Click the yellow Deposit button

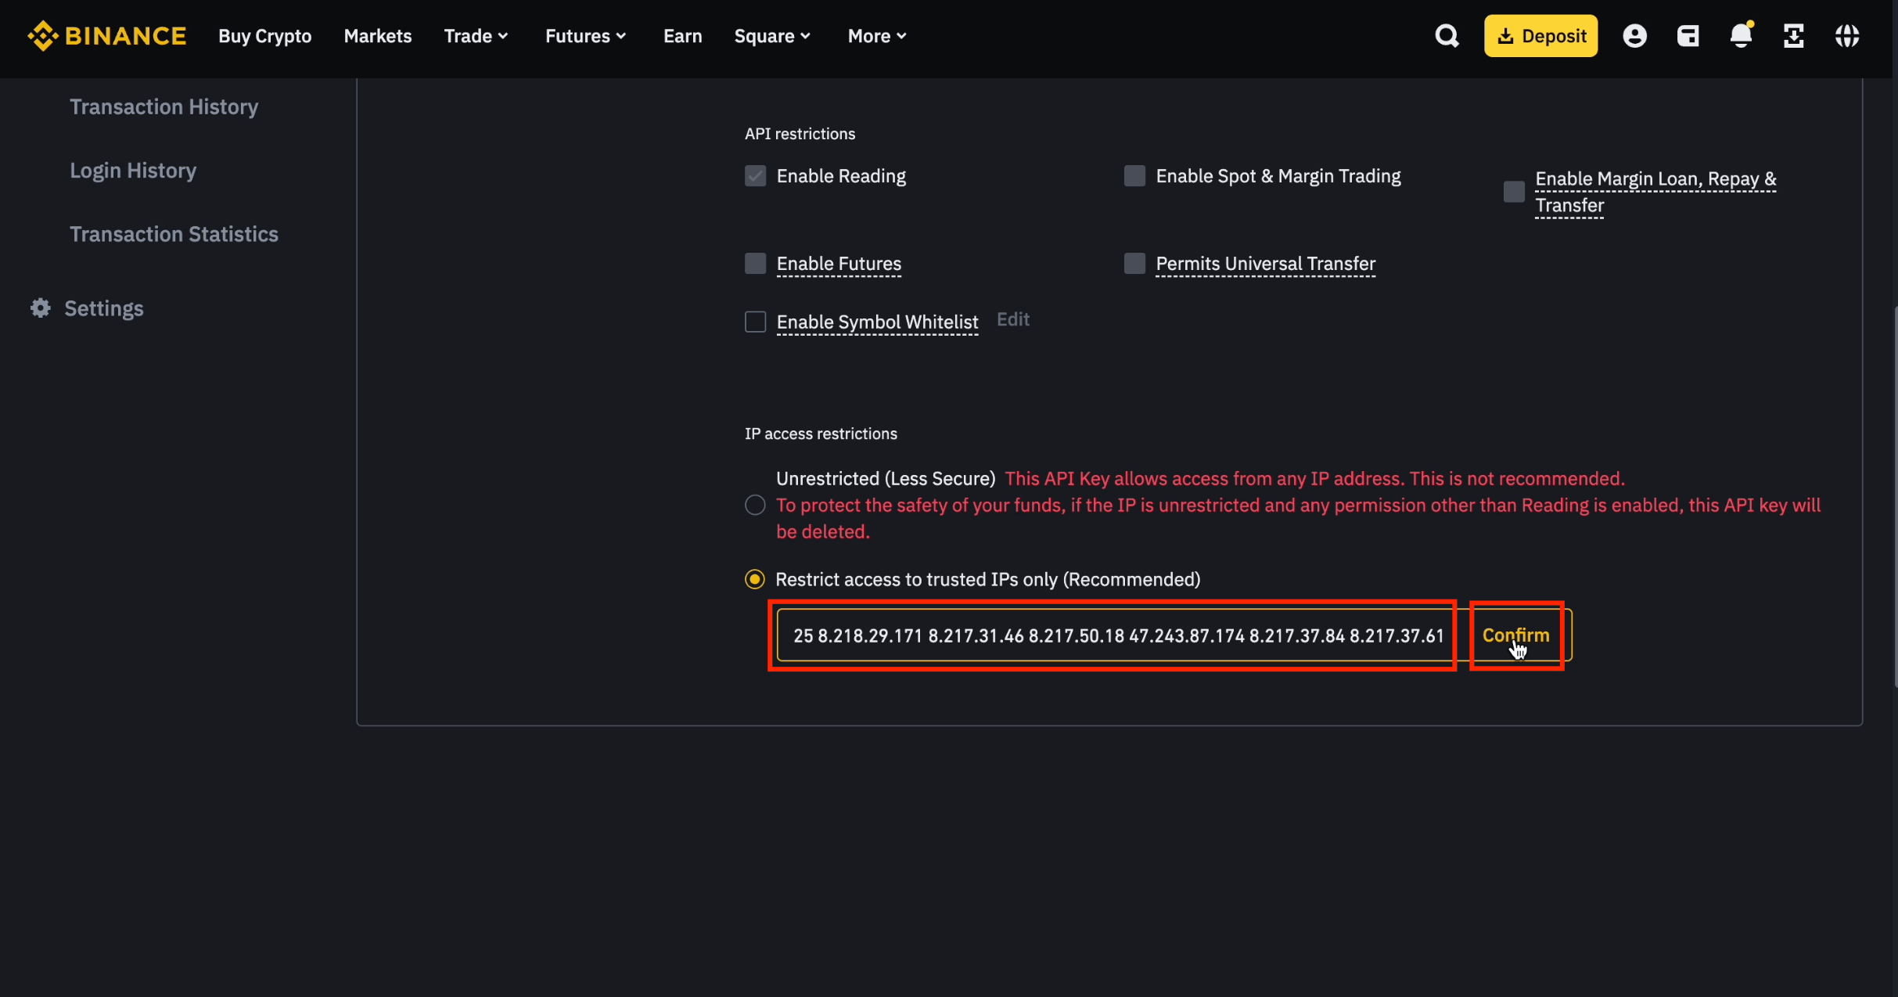click(1540, 36)
